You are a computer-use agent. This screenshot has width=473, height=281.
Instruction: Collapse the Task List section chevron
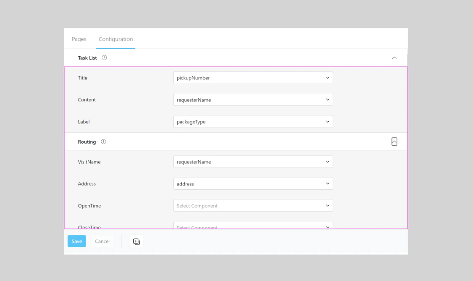click(x=395, y=58)
